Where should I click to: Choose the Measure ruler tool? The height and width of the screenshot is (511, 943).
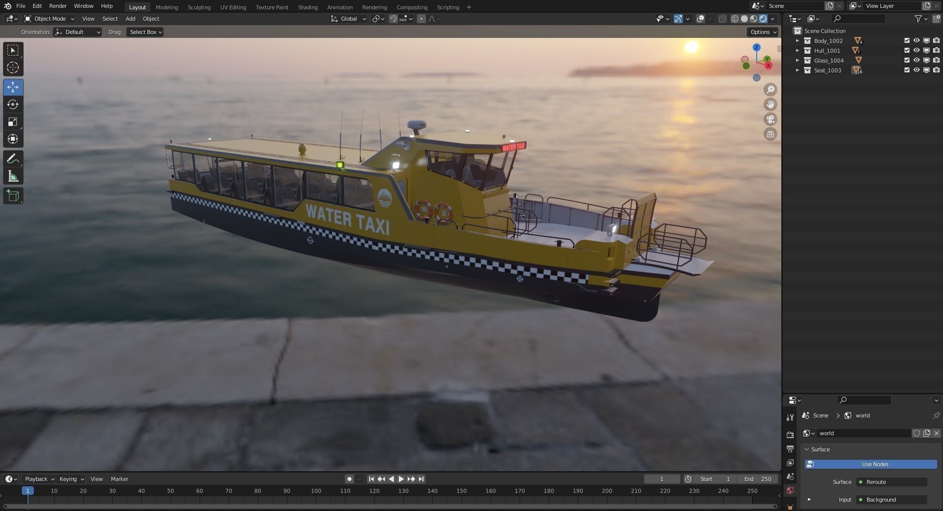[13, 176]
